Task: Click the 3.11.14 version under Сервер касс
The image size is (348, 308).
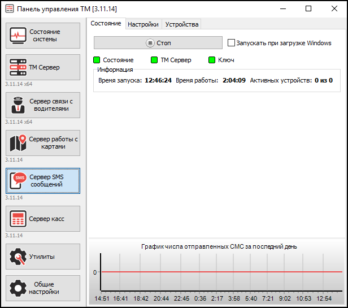Action: tap(14, 236)
